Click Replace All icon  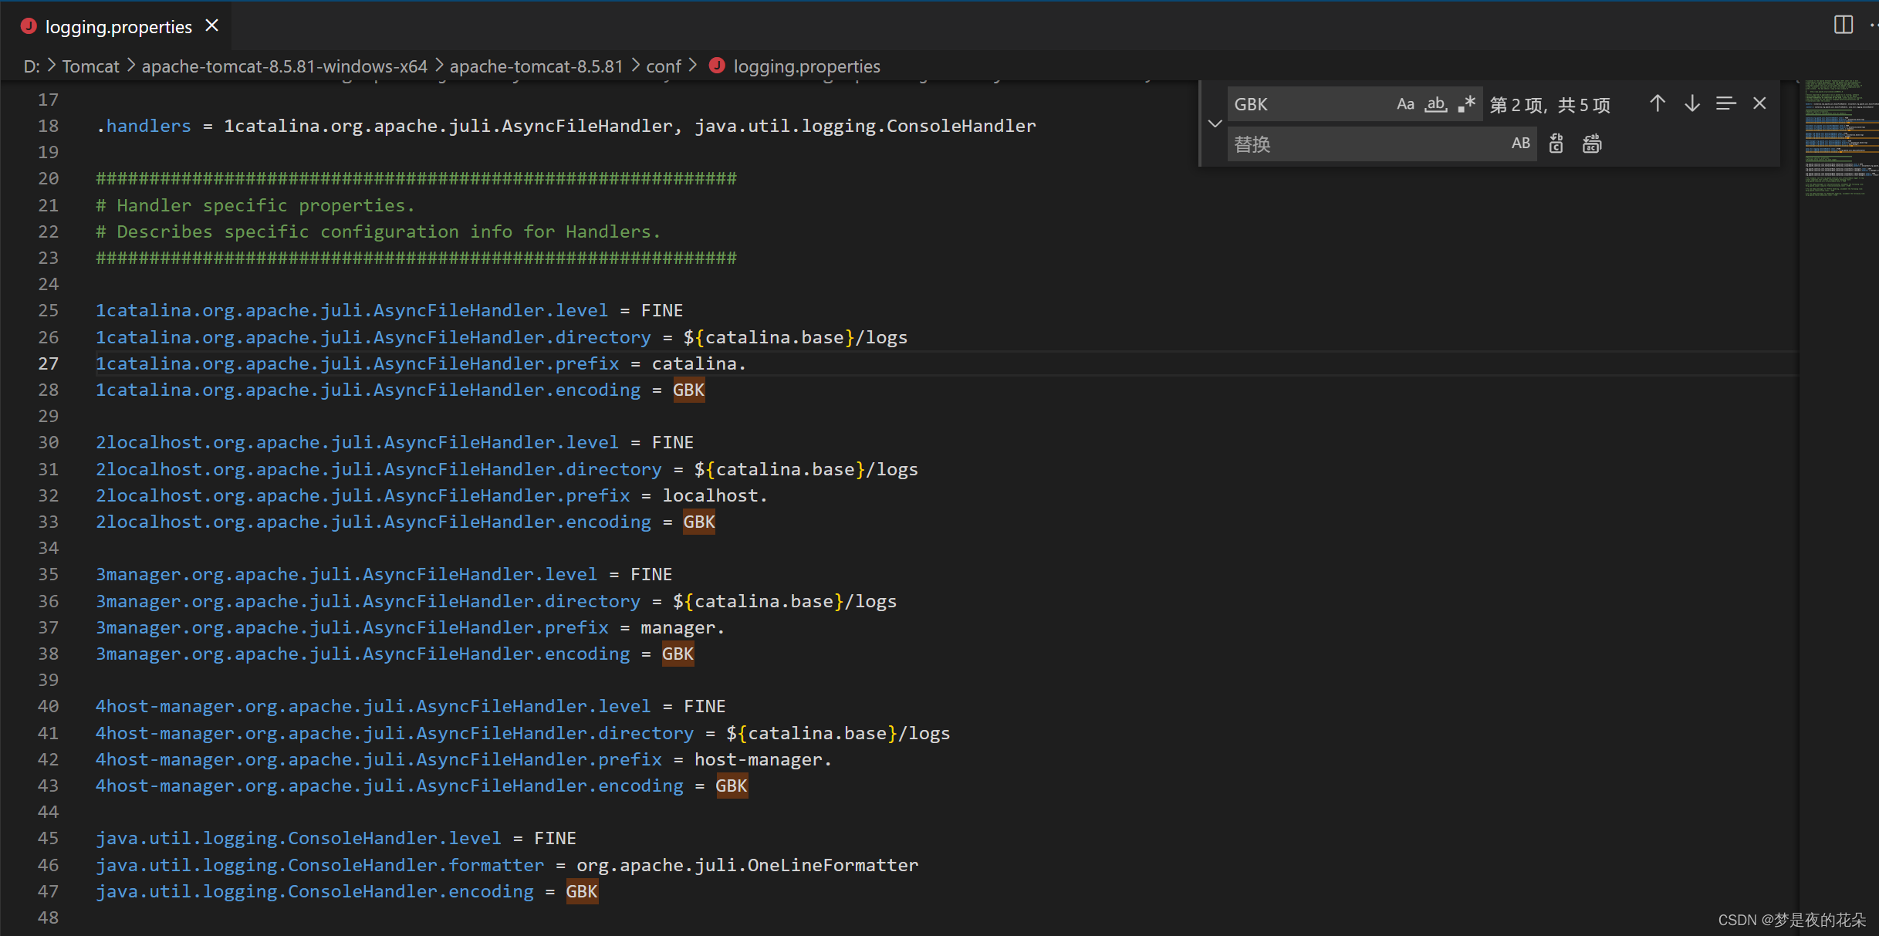(1592, 144)
